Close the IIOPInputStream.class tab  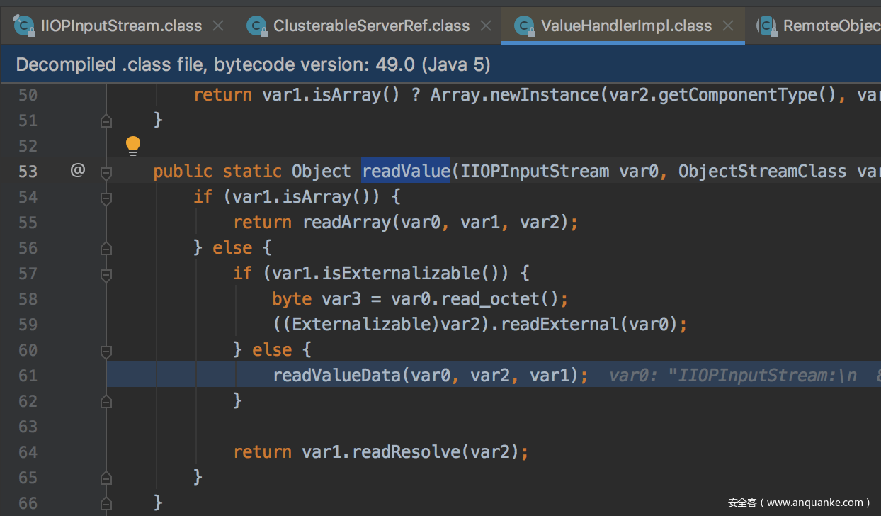tap(218, 26)
